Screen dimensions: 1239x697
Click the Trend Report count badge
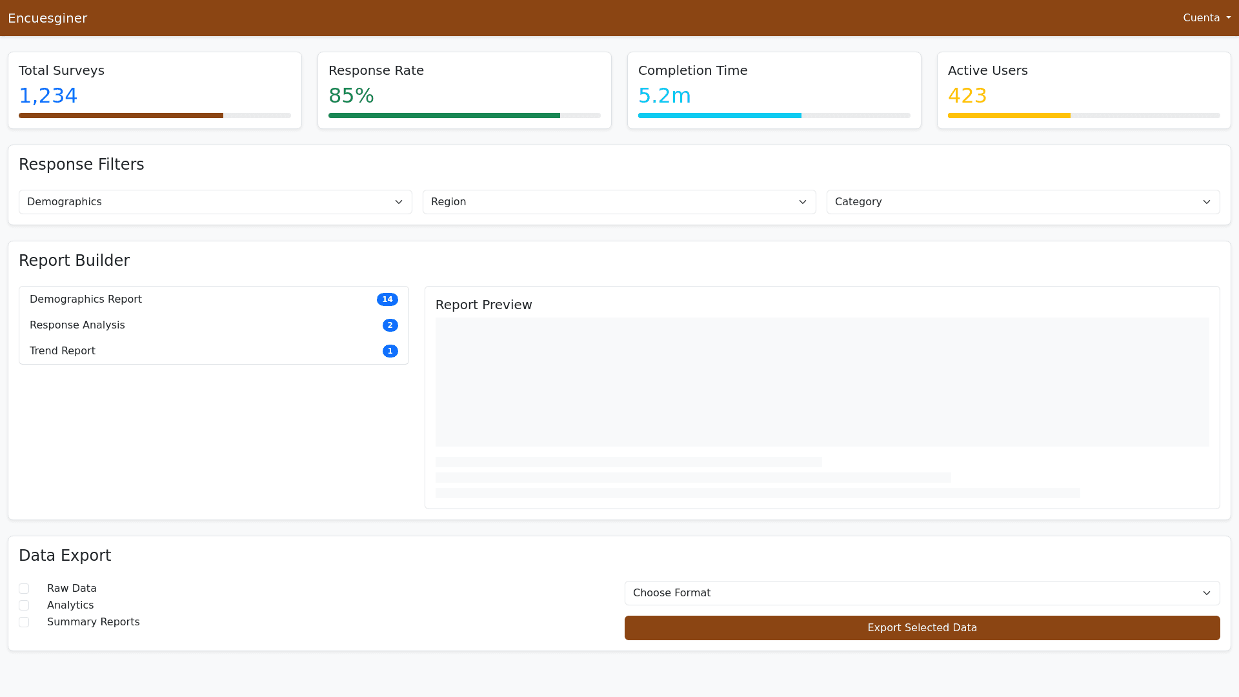390,351
